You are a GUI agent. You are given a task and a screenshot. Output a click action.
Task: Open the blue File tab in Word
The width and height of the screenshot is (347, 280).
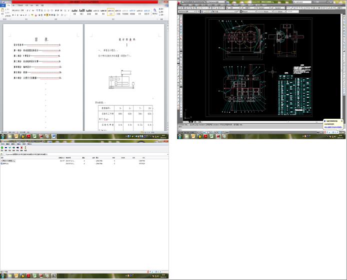click(3, 5)
